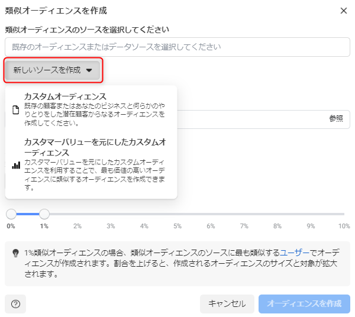The image size is (355, 317).
Task: Click the 参照 browse button
Action: 335,118
